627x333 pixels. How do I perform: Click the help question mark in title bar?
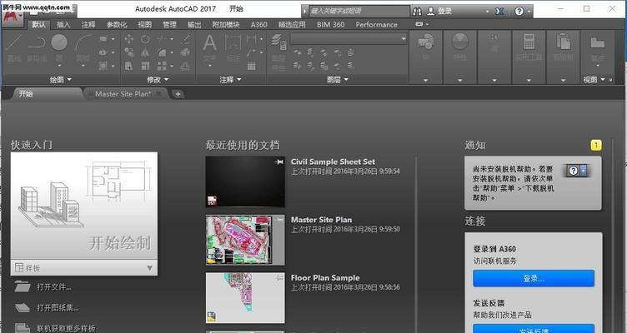[519, 11]
